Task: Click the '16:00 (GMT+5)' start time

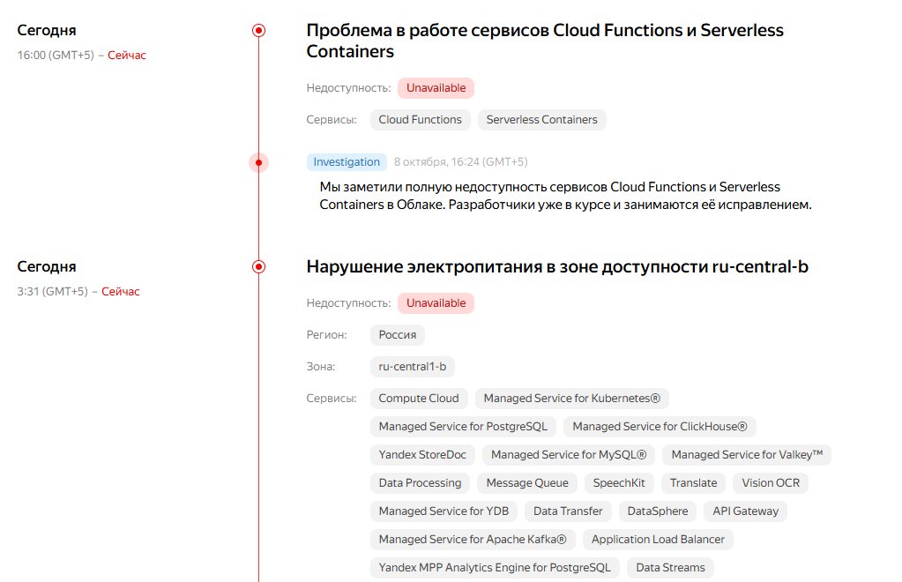Action: click(x=56, y=56)
